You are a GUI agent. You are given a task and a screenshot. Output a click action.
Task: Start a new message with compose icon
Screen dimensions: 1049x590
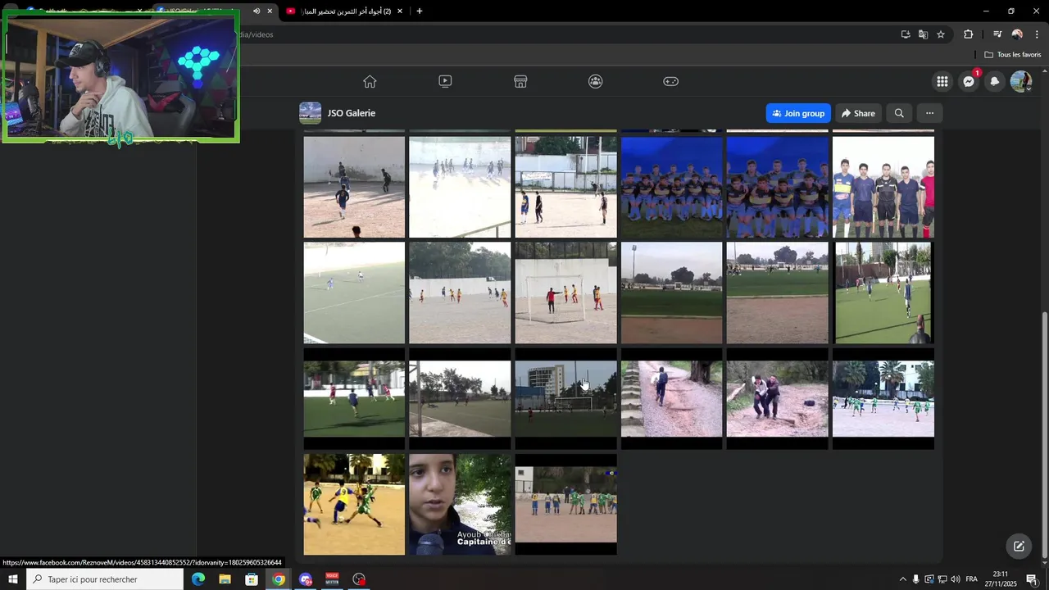coord(1019,546)
